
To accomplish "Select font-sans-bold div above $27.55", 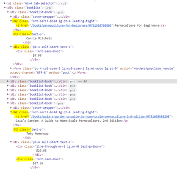I will pos(40,159).
